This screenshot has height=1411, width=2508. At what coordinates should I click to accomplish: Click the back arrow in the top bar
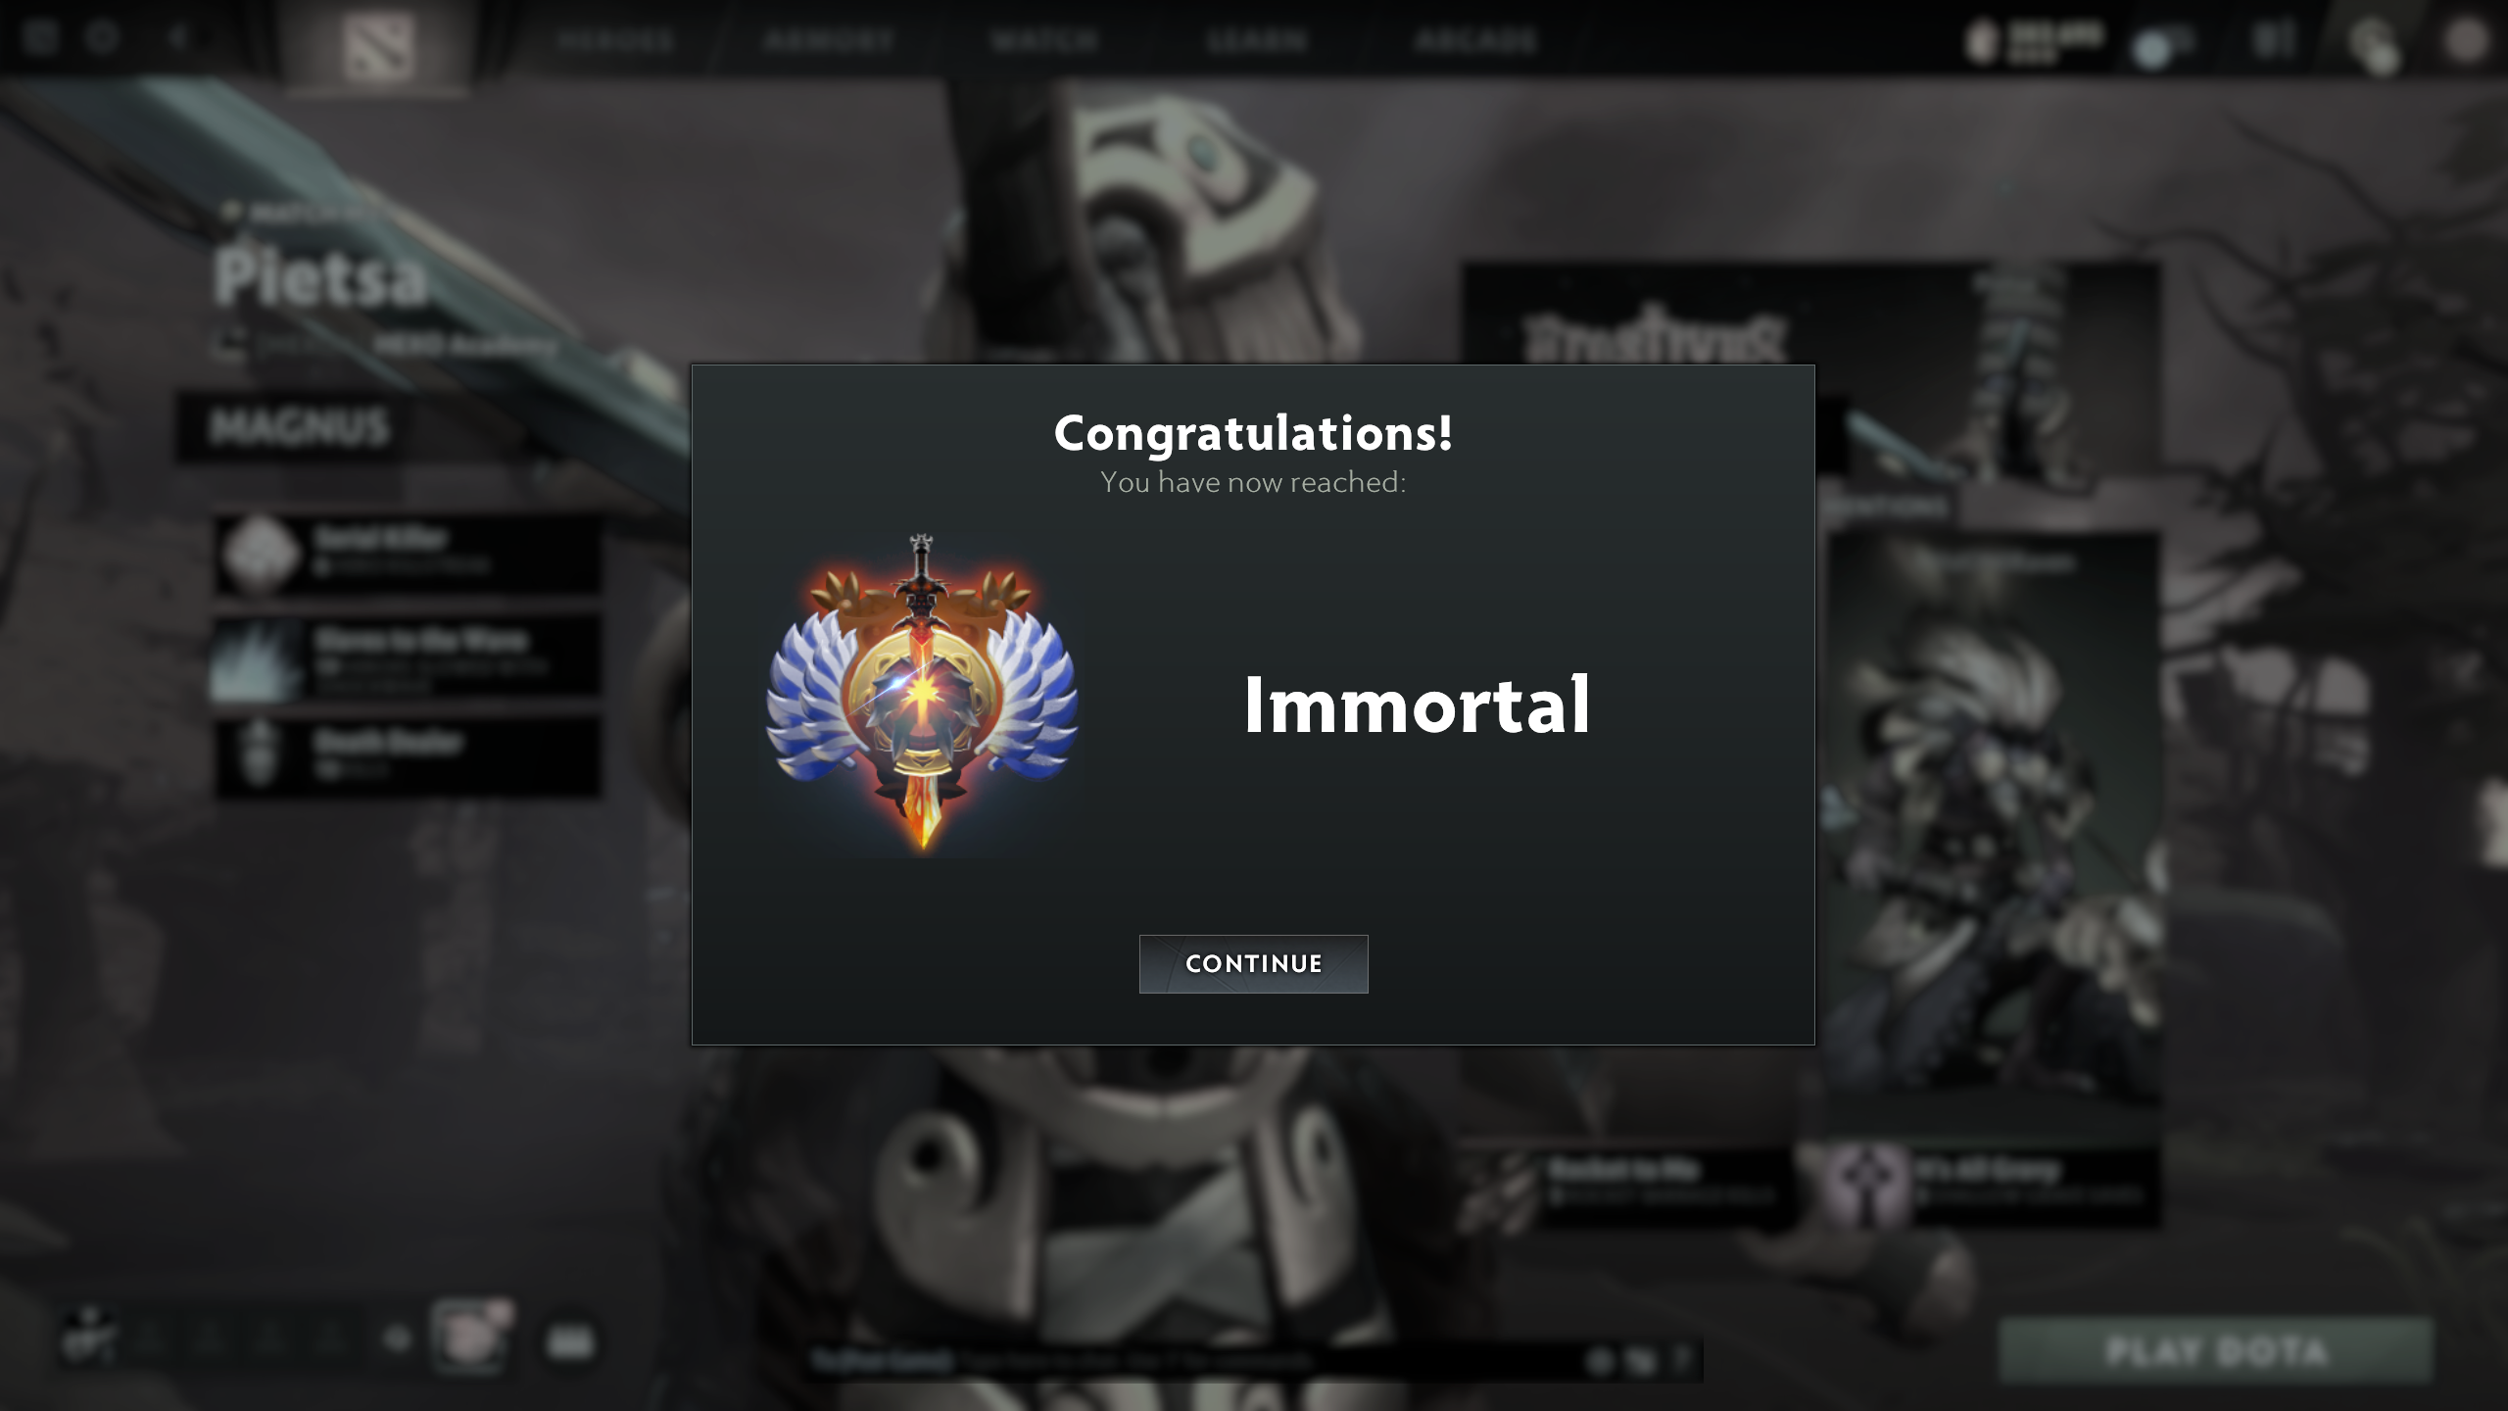(x=177, y=38)
